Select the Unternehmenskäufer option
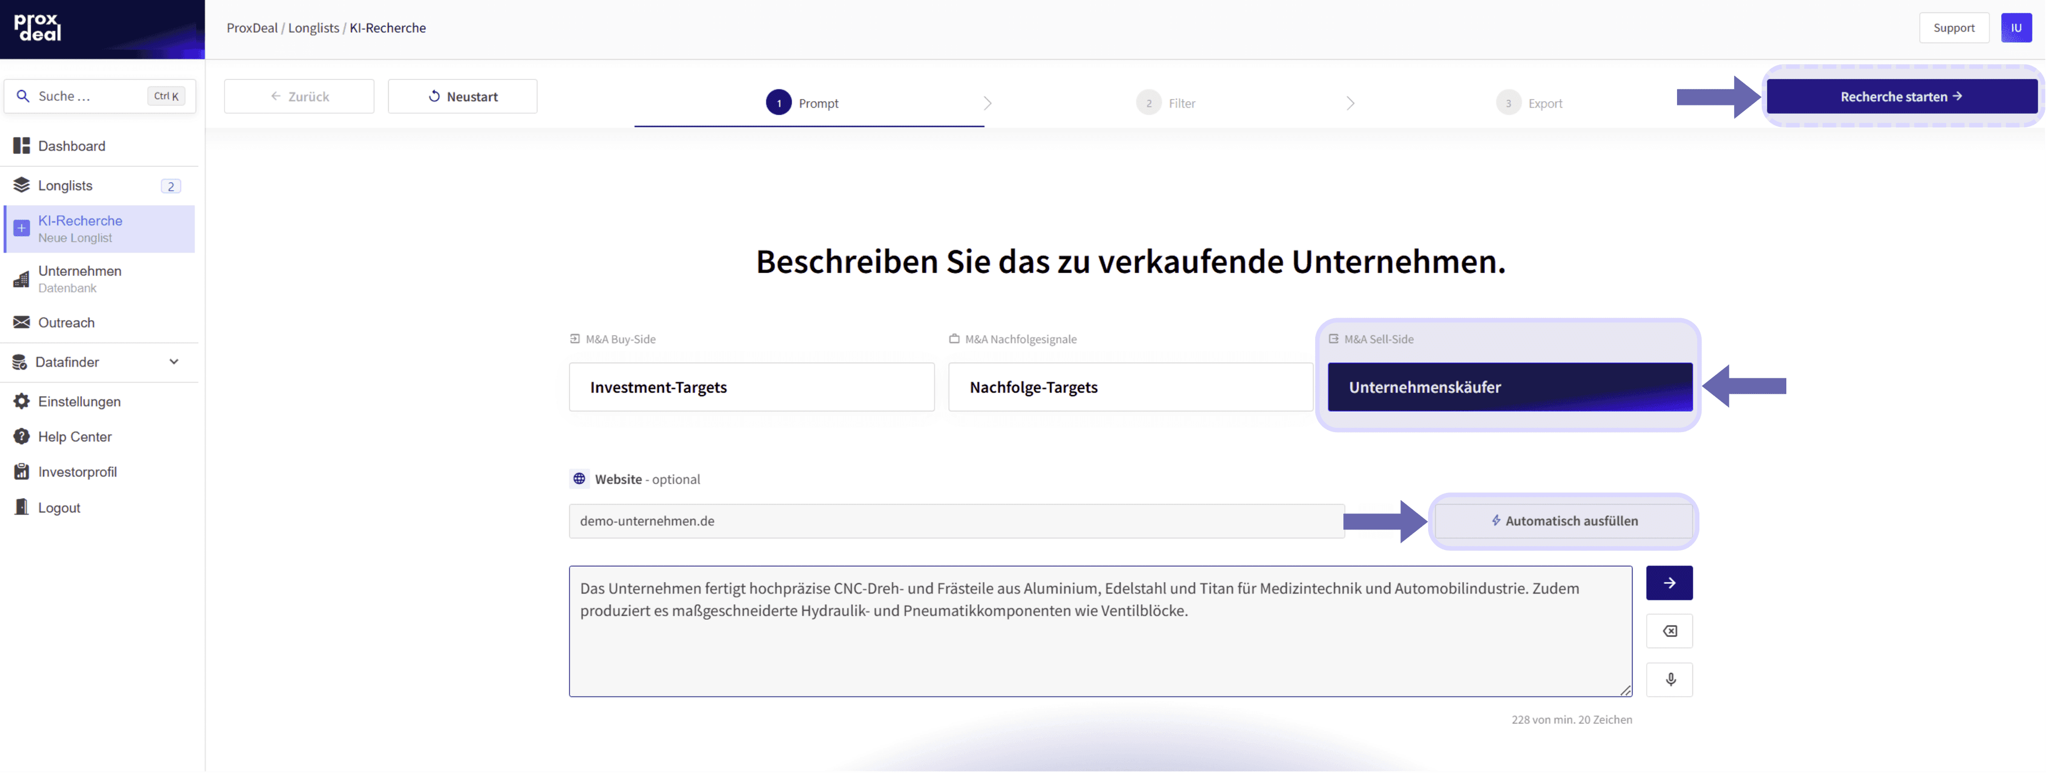The width and height of the screenshot is (2047, 773). pyautogui.click(x=1510, y=388)
